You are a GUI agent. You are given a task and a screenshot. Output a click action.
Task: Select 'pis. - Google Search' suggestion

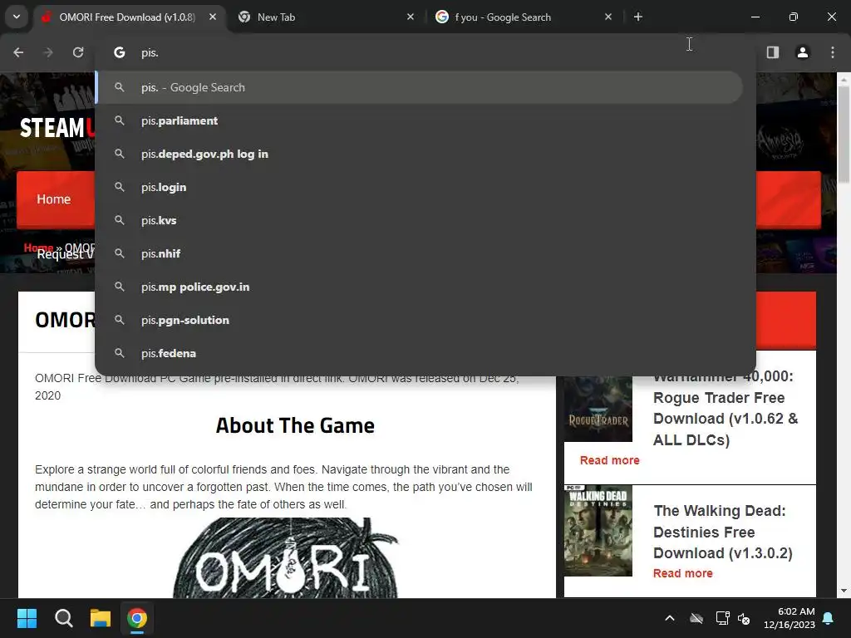[x=419, y=87]
